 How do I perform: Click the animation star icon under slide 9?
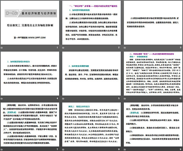(x=125, y=149)
